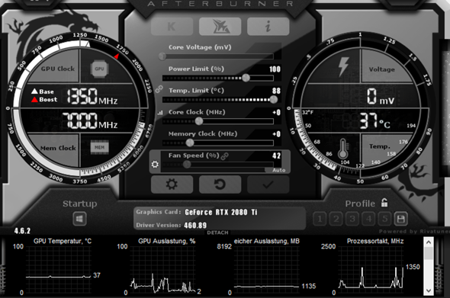Click DETACH to detach the monitor
Viewport: 450px width, 298px height.
click(x=217, y=232)
